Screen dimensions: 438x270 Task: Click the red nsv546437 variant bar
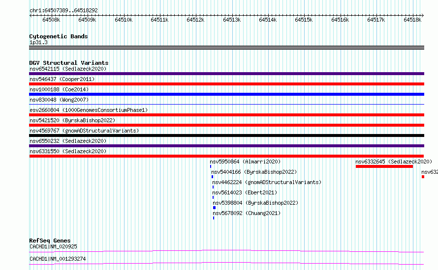pos(226,84)
